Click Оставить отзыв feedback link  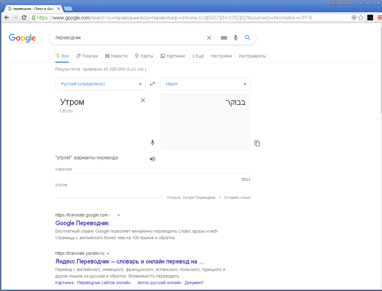coord(237,198)
